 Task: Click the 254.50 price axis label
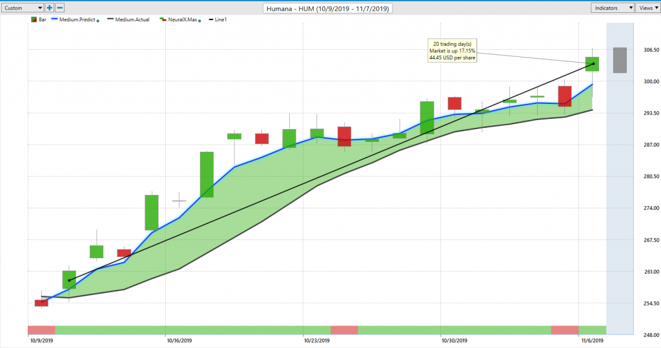click(651, 303)
